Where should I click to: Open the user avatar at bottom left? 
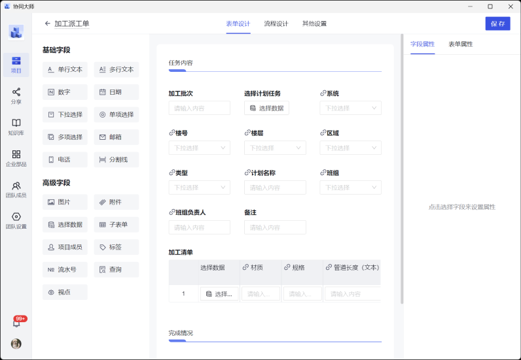click(x=16, y=344)
